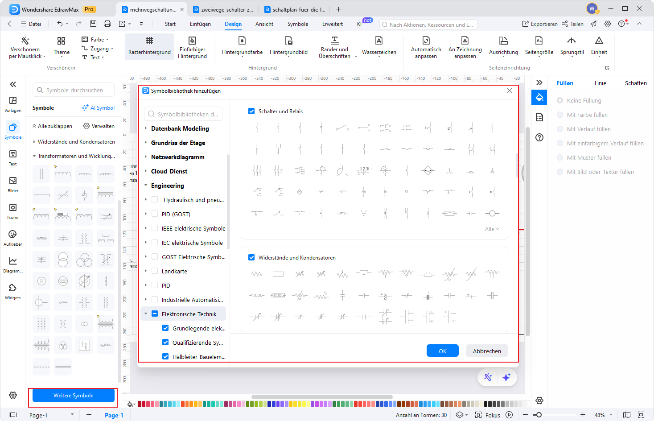This screenshot has width=654, height=421.
Task: Select the Hintergrundbild icon in ribbon
Action: (x=288, y=41)
